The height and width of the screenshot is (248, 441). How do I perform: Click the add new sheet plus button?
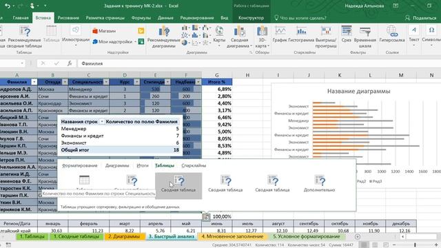[x=358, y=237]
